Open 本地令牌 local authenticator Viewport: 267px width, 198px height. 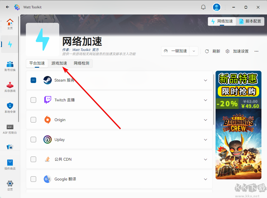pos(10,108)
